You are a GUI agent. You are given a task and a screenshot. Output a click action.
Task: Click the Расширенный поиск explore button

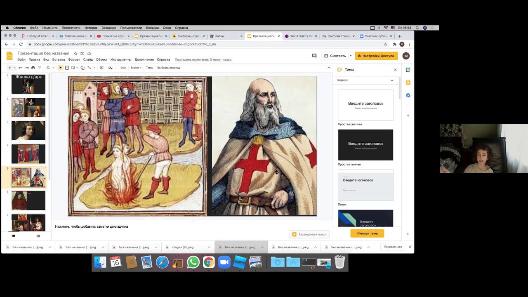click(x=309, y=234)
